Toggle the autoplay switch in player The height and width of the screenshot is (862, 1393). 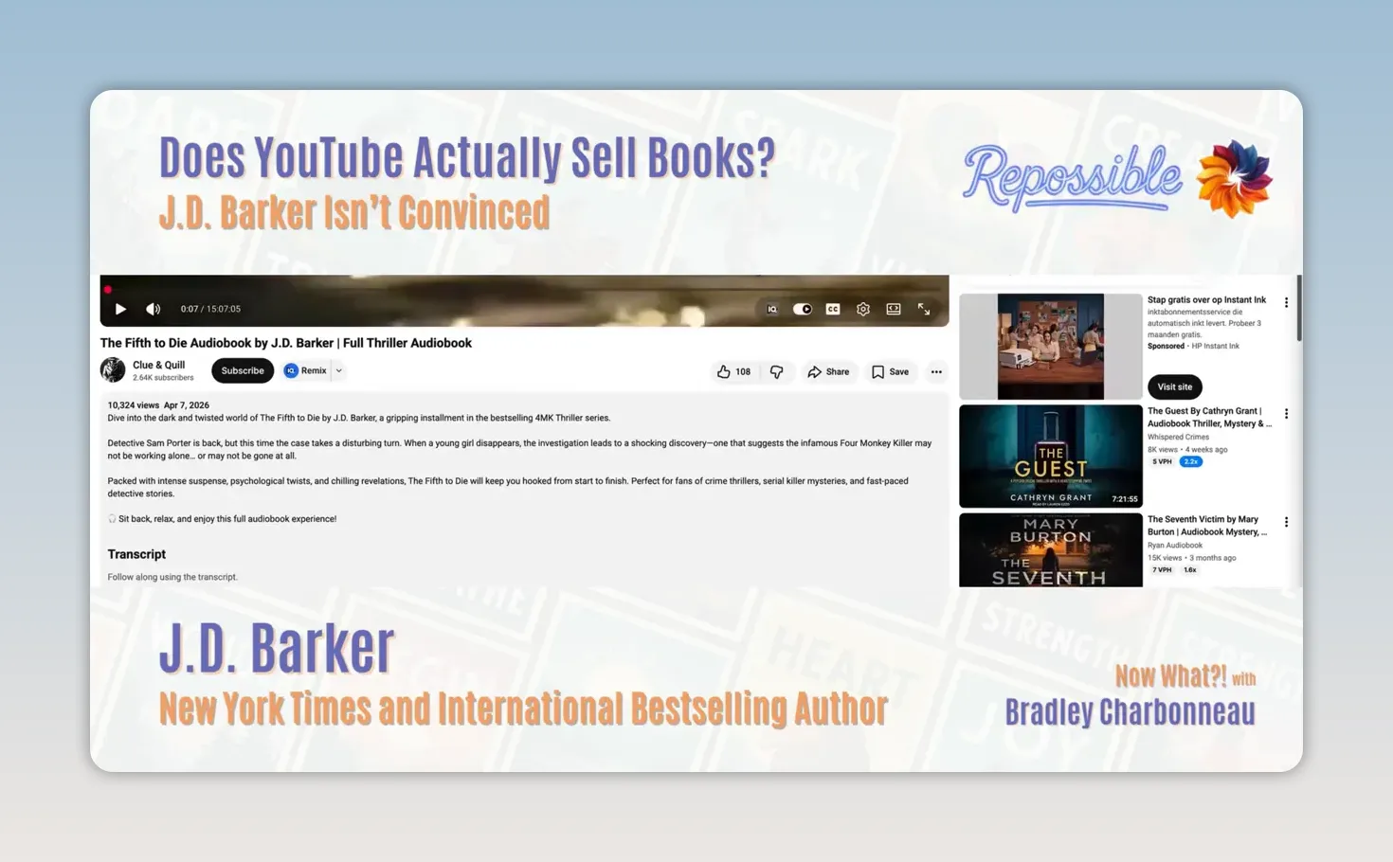(803, 309)
